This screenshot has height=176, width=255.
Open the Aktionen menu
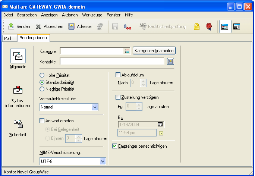(70, 15)
